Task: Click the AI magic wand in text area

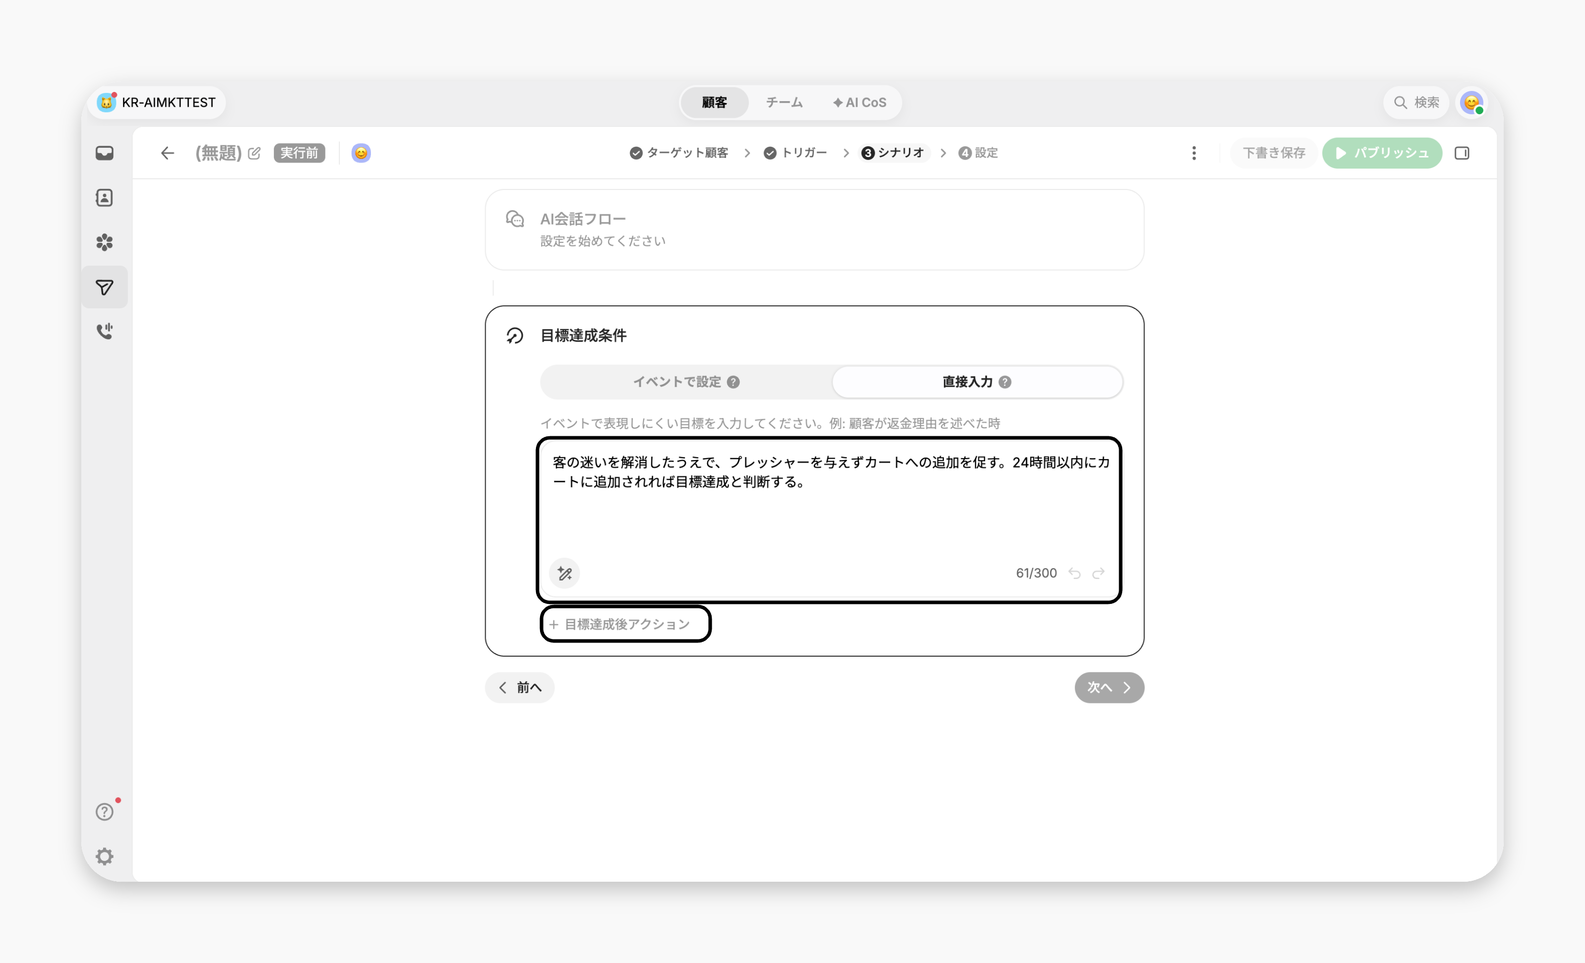Action: click(565, 573)
